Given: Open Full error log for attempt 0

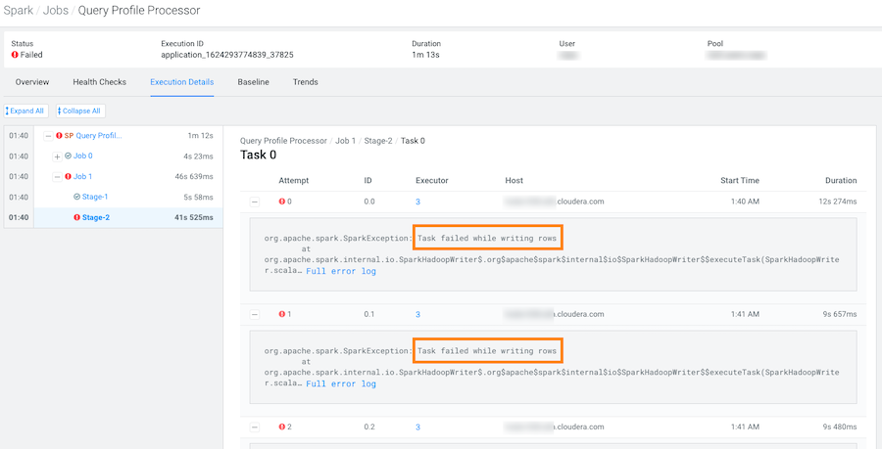Looking at the screenshot, I should click(341, 271).
